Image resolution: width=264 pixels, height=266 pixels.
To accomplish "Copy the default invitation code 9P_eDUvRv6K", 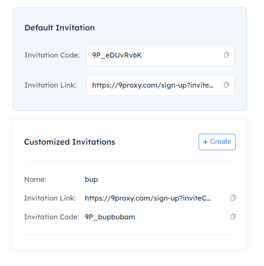I will pyautogui.click(x=227, y=55).
